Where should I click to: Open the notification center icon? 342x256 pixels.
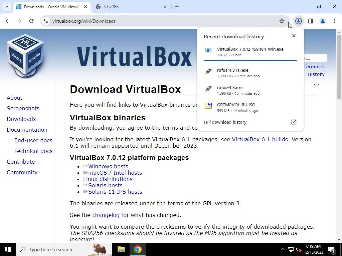pos(331,249)
